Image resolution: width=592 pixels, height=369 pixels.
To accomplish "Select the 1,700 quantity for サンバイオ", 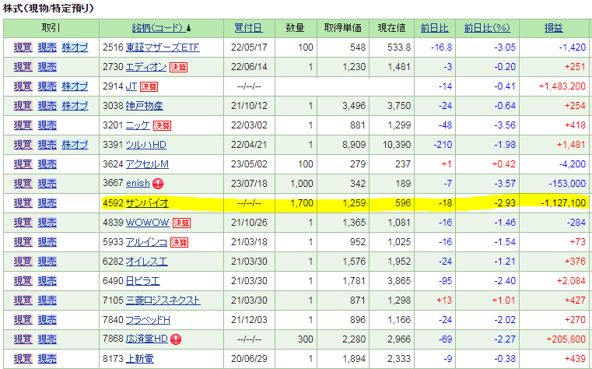I will pos(302,203).
